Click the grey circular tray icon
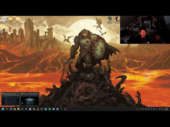Image resolution: width=170 pixels, height=127 pixels. pyautogui.click(x=143, y=109)
